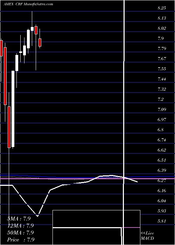The height and width of the screenshot is (245, 175).
Task: Click the 6.51 price axis label
Action: (162, 160)
